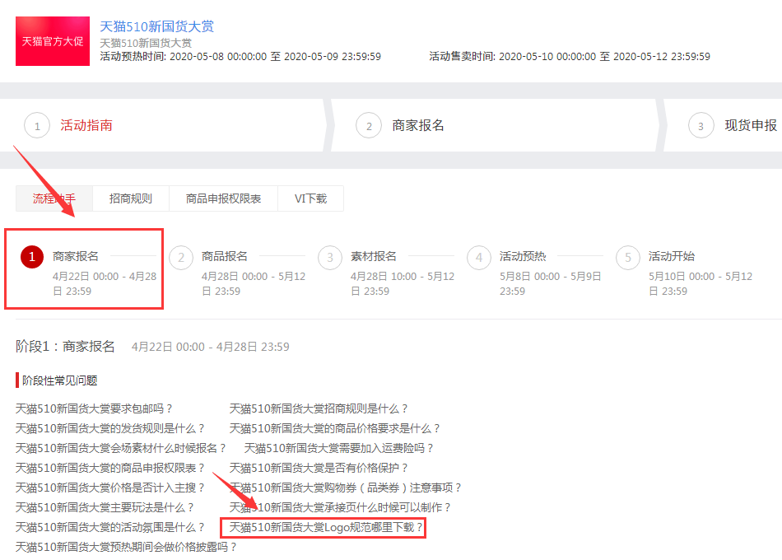Click the red number 1 stage circle
The height and width of the screenshot is (560, 782).
(32, 257)
